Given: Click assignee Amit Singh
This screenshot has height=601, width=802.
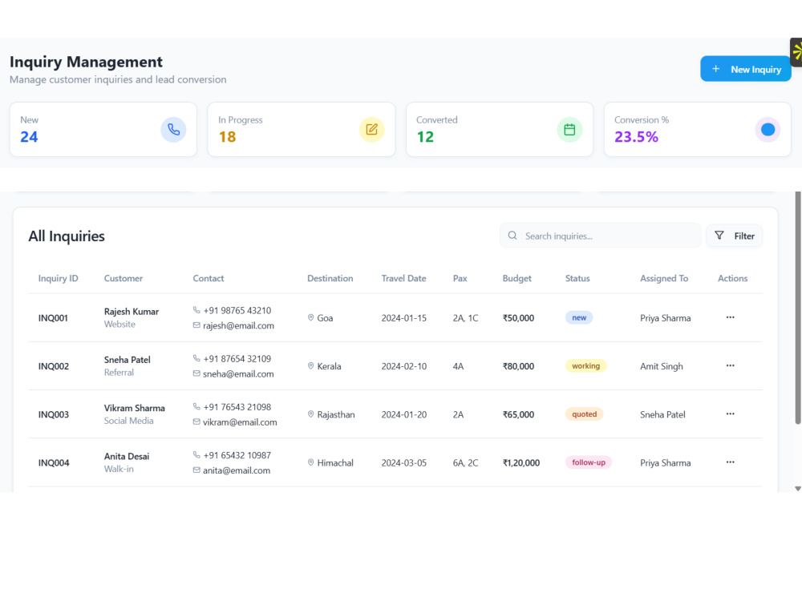Looking at the screenshot, I should [662, 366].
